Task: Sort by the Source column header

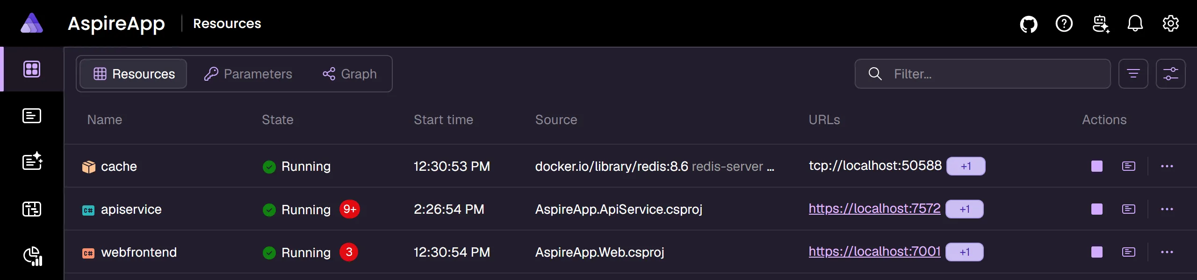Action: (x=556, y=120)
